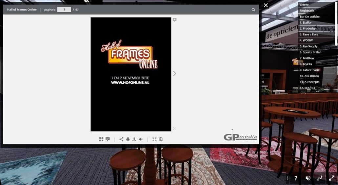Download the brochure

pyautogui.click(x=134, y=139)
